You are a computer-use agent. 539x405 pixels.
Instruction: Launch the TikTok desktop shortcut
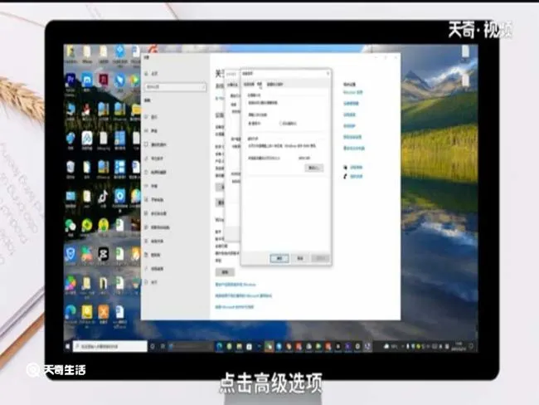click(x=103, y=197)
